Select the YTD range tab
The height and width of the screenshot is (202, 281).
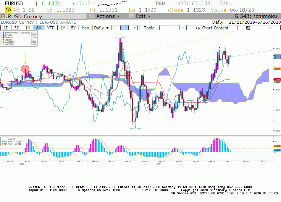click(x=51, y=28)
